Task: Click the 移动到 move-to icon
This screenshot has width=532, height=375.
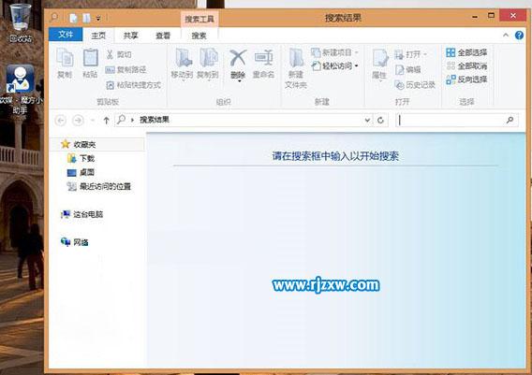Action: click(x=184, y=58)
